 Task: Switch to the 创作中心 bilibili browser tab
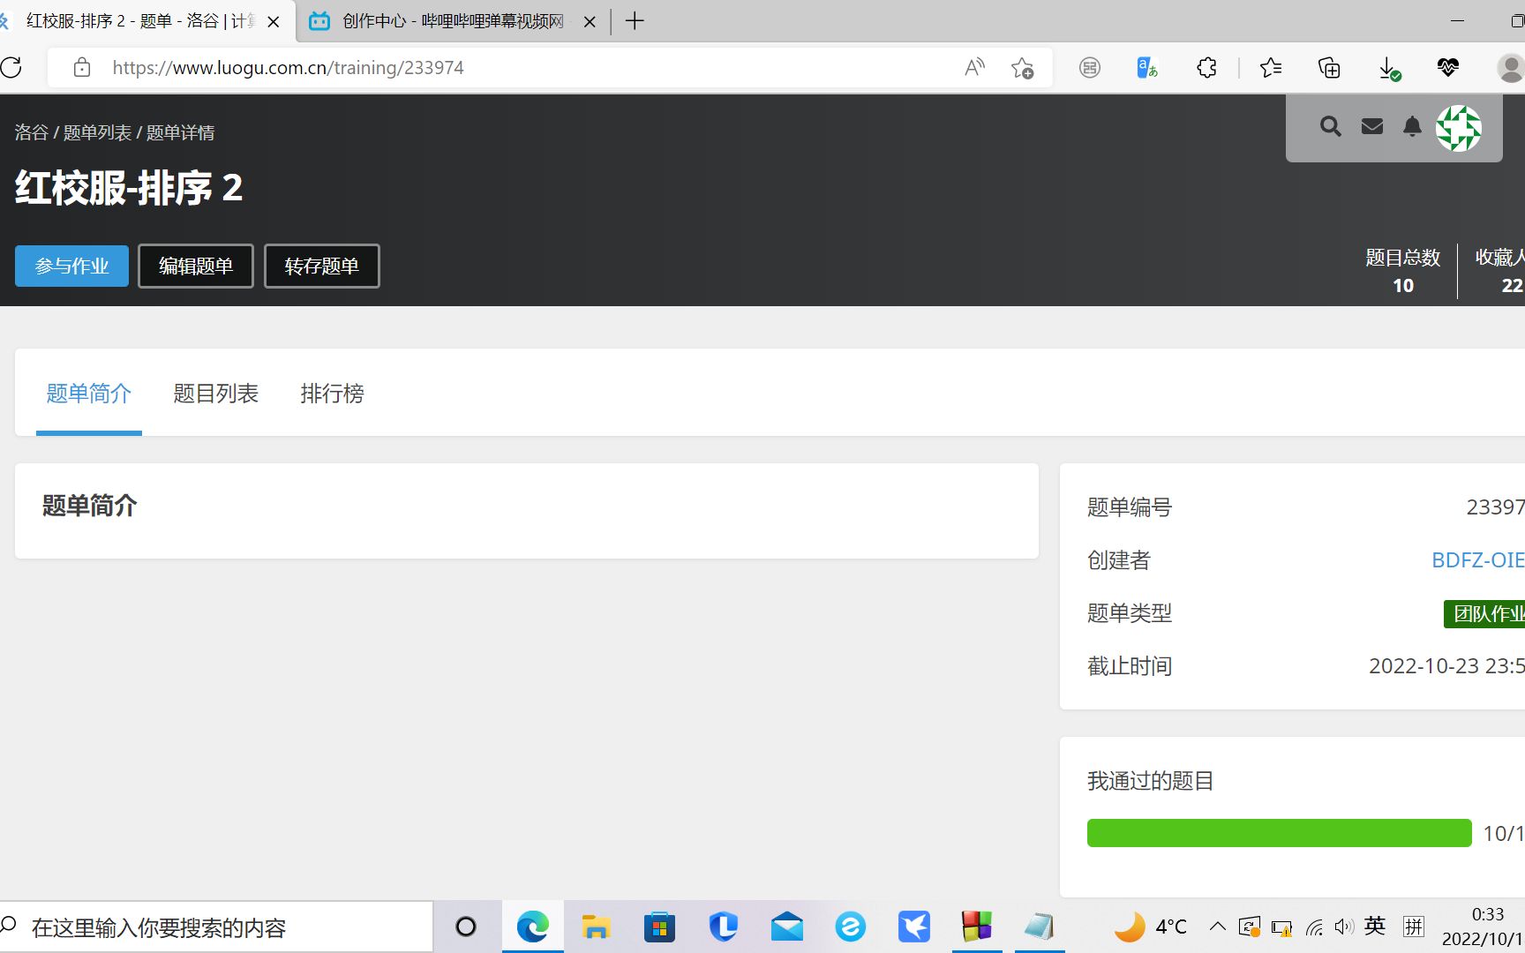click(x=452, y=21)
